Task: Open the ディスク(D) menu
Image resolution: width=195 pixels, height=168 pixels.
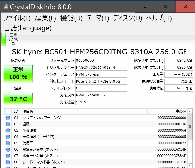Action: [x=128, y=18]
